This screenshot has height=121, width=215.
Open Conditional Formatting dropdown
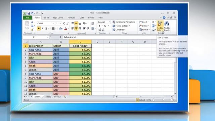(x=125, y=22)
